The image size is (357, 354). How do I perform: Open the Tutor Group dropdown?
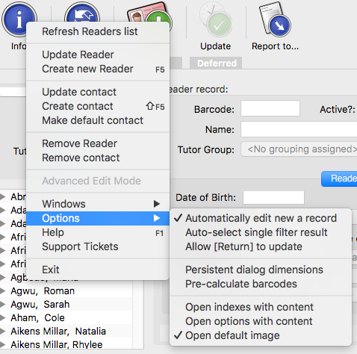[x=299, y=149]
